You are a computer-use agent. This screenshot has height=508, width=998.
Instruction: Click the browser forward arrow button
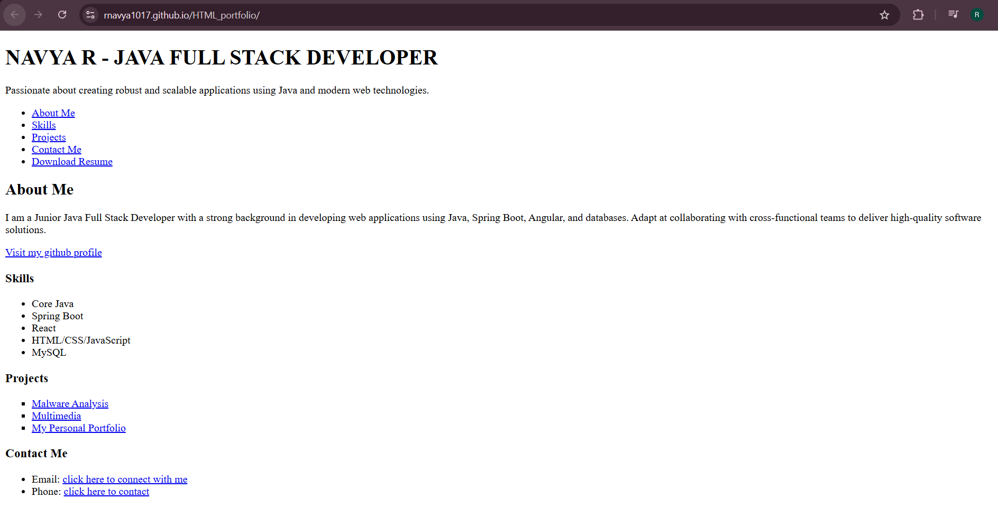38,15
